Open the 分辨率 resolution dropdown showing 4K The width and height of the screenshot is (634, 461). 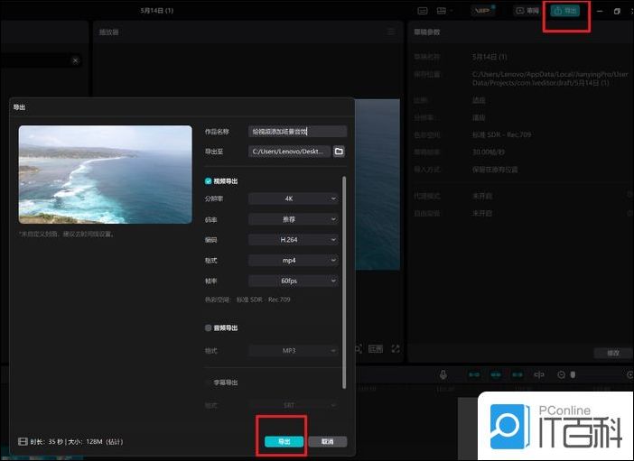tap(293, 198)
